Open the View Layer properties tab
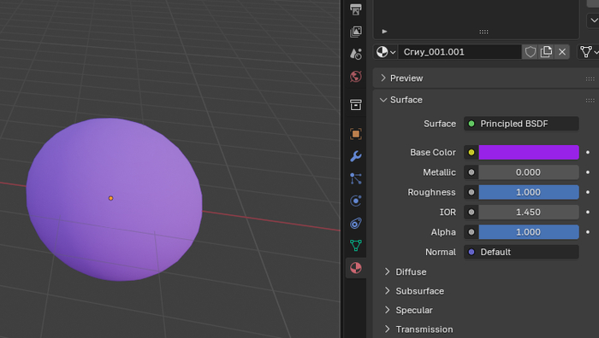Image resolution: width=599 pixels, height=338 pixels. pos(356,32)
